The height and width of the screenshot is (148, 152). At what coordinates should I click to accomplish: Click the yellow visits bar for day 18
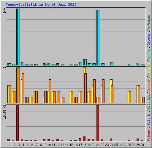84,86
